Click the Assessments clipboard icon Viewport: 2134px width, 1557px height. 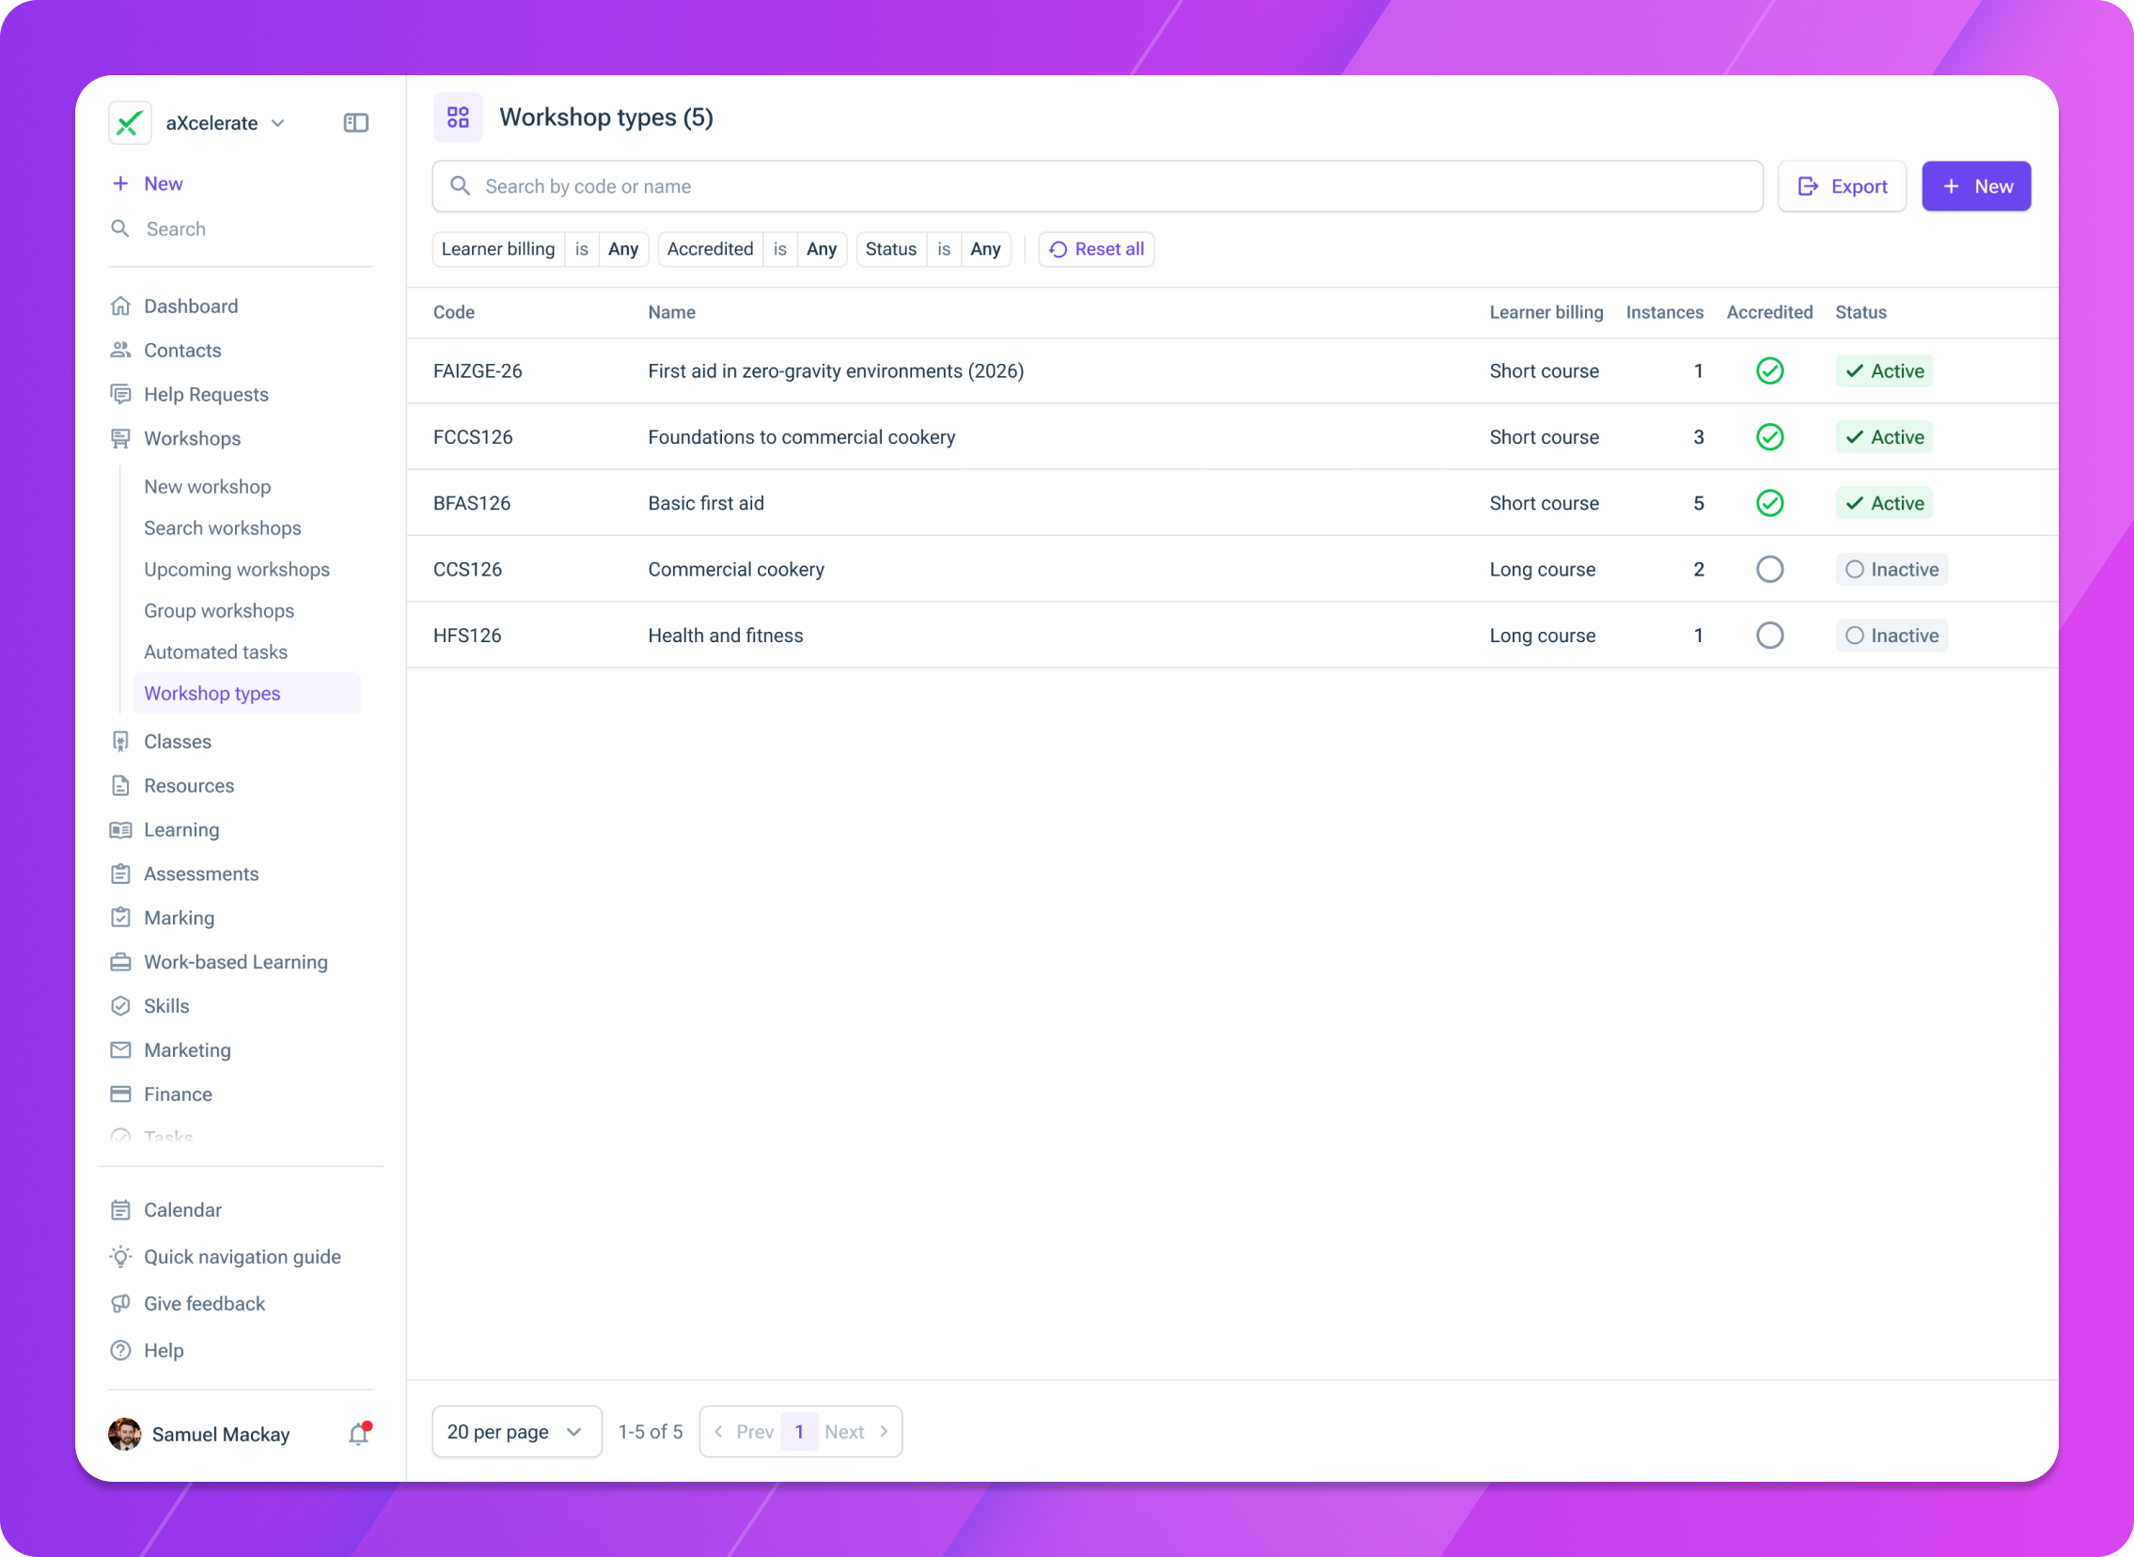(120, 873)
